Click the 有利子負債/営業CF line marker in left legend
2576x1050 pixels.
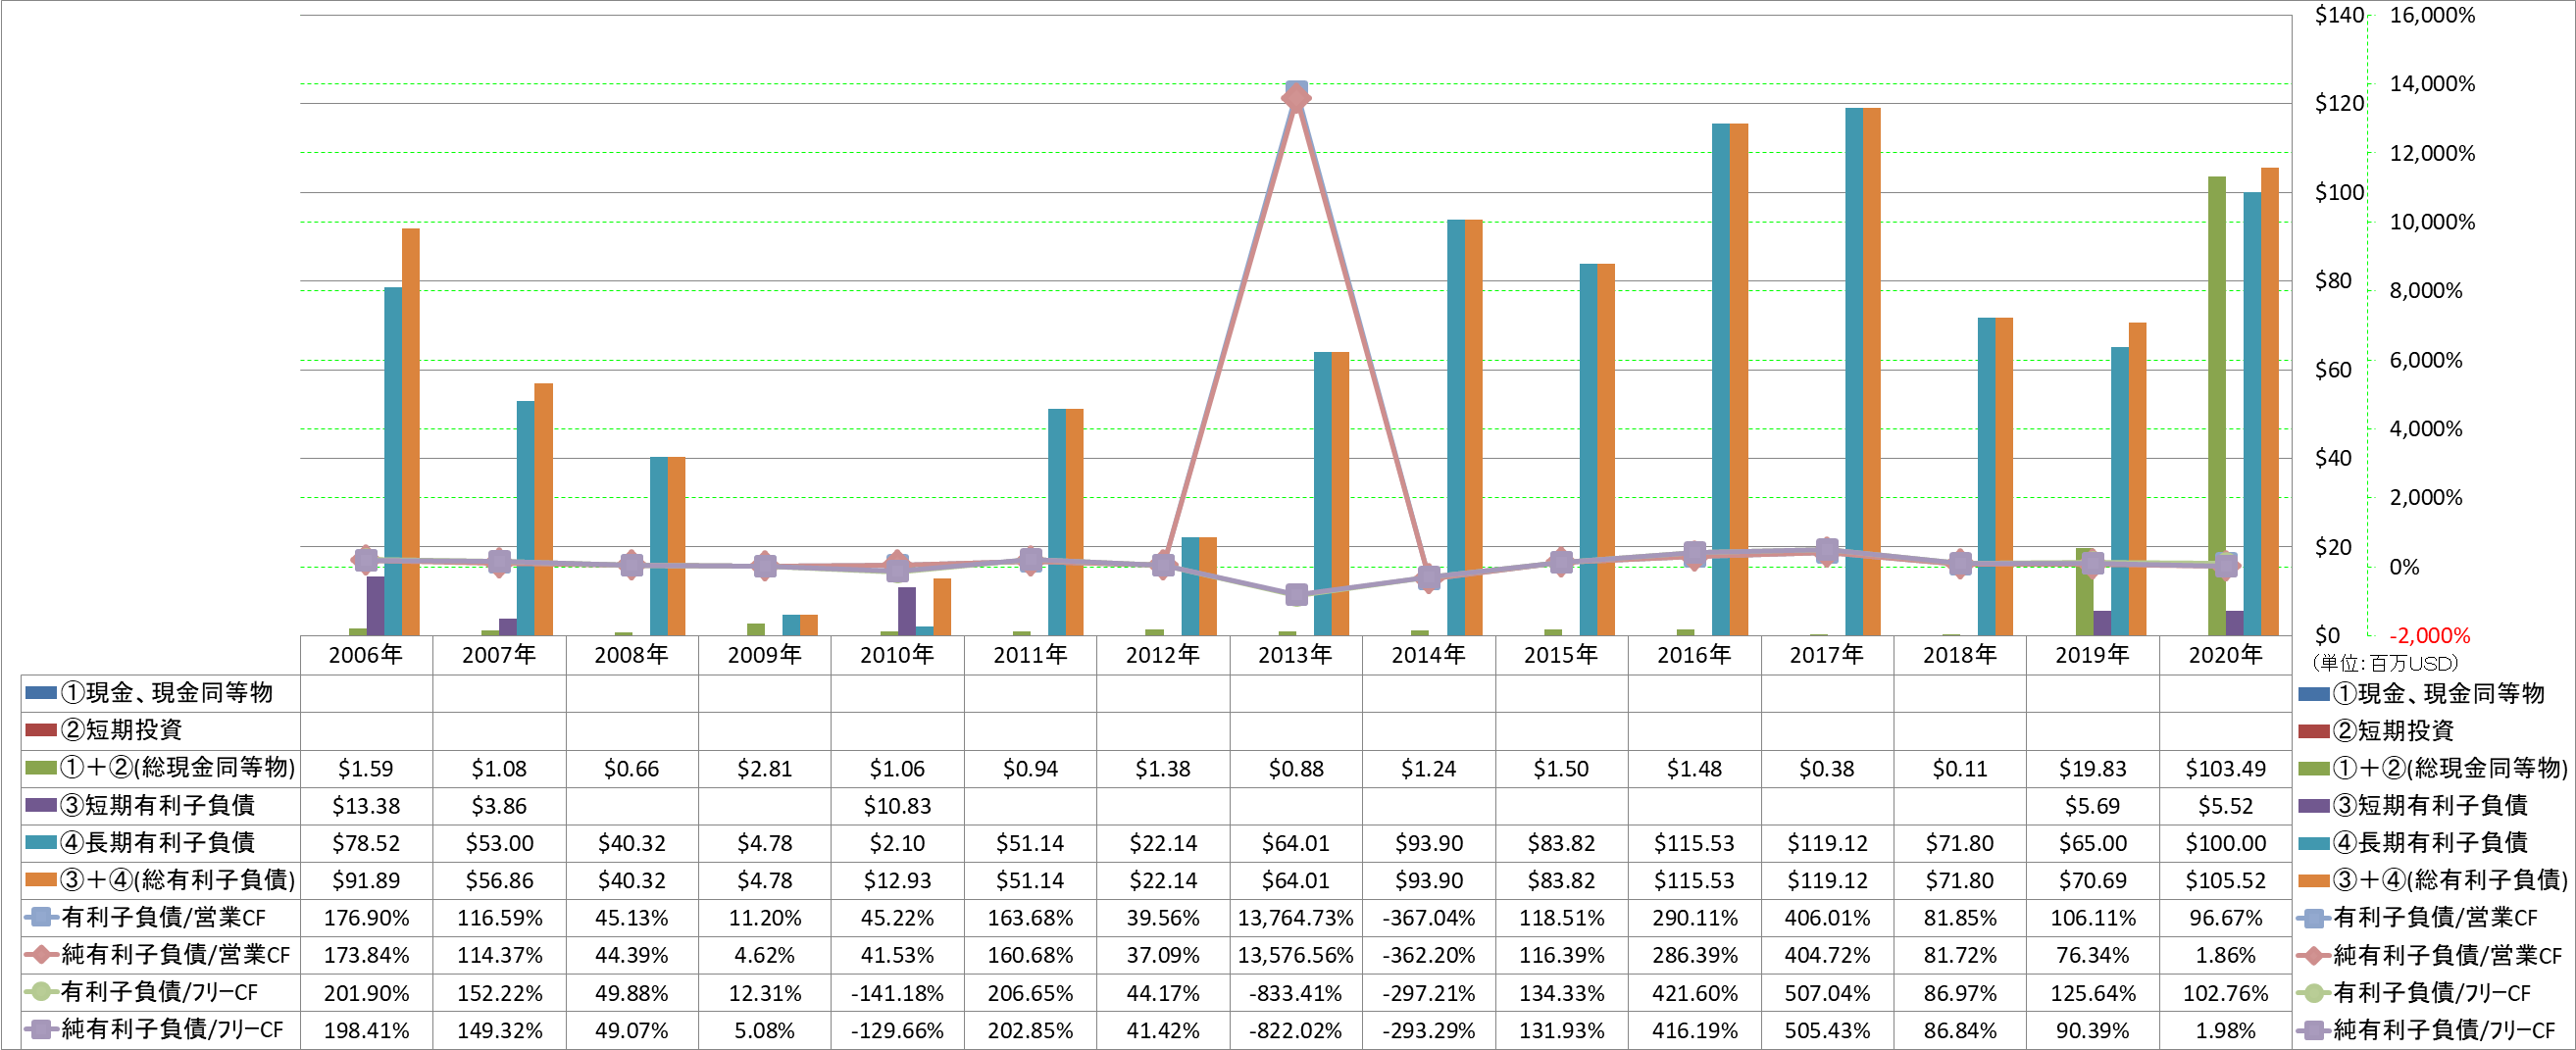pos(41,917)
